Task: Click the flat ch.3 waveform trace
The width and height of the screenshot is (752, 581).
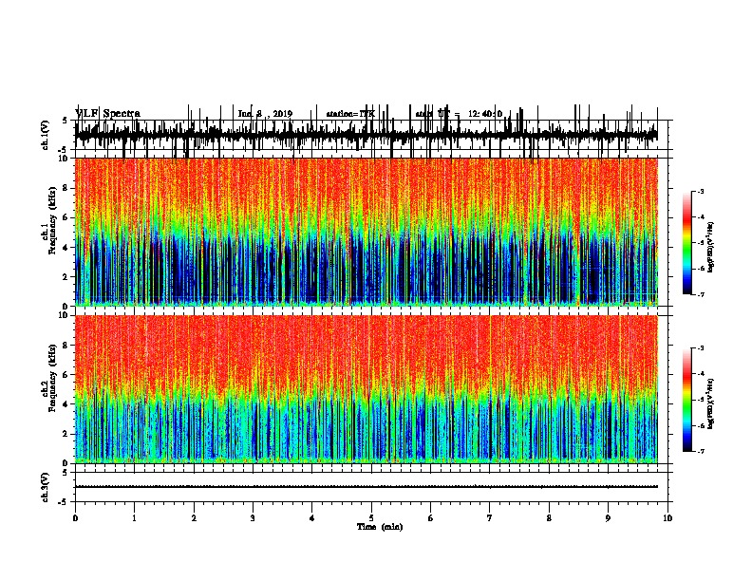Action: tap(366, 487)
